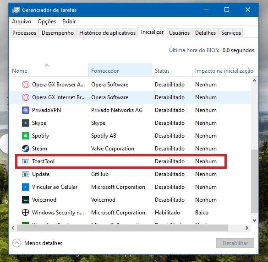
Task: Switch to the Serviços tab
Action: (231, 33)
